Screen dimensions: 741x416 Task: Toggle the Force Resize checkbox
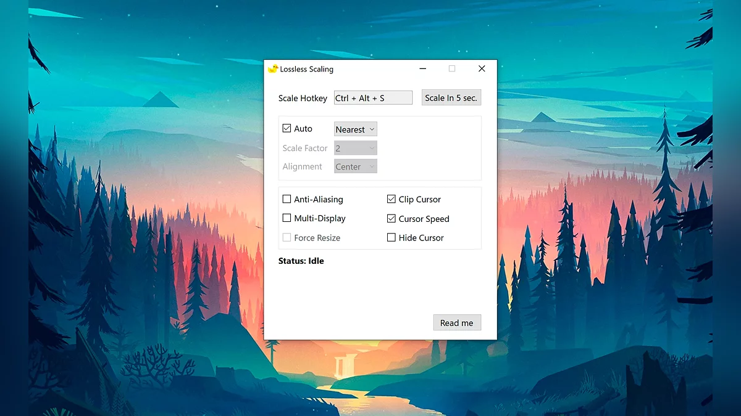287,237
